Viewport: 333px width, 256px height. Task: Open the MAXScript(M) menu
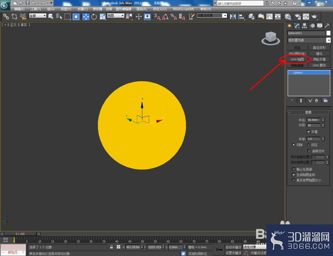183,9
